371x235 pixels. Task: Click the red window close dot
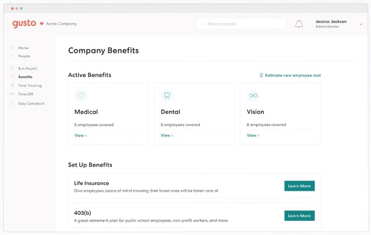tap(12, 8)
